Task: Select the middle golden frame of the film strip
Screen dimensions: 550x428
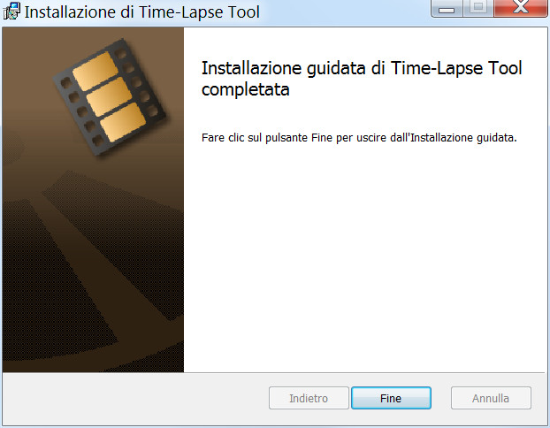Action: (x=109, y=96)
